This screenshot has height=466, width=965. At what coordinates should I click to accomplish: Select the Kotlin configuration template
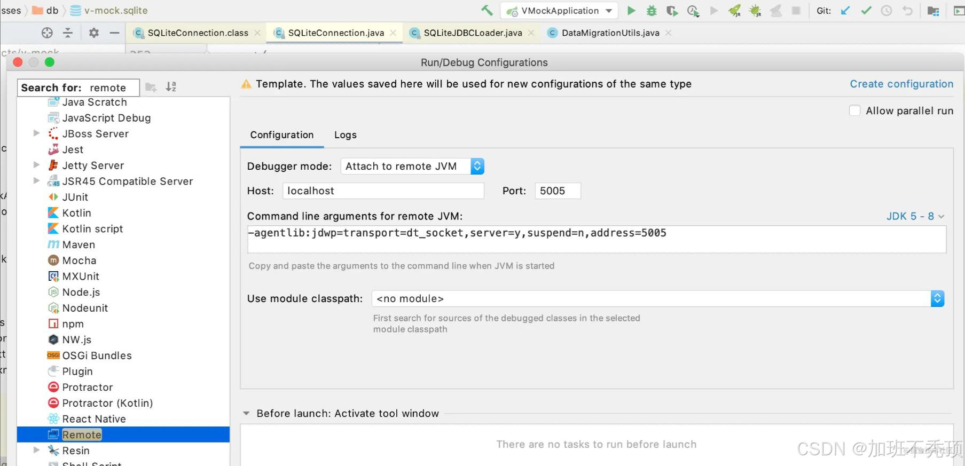[76, 213]
